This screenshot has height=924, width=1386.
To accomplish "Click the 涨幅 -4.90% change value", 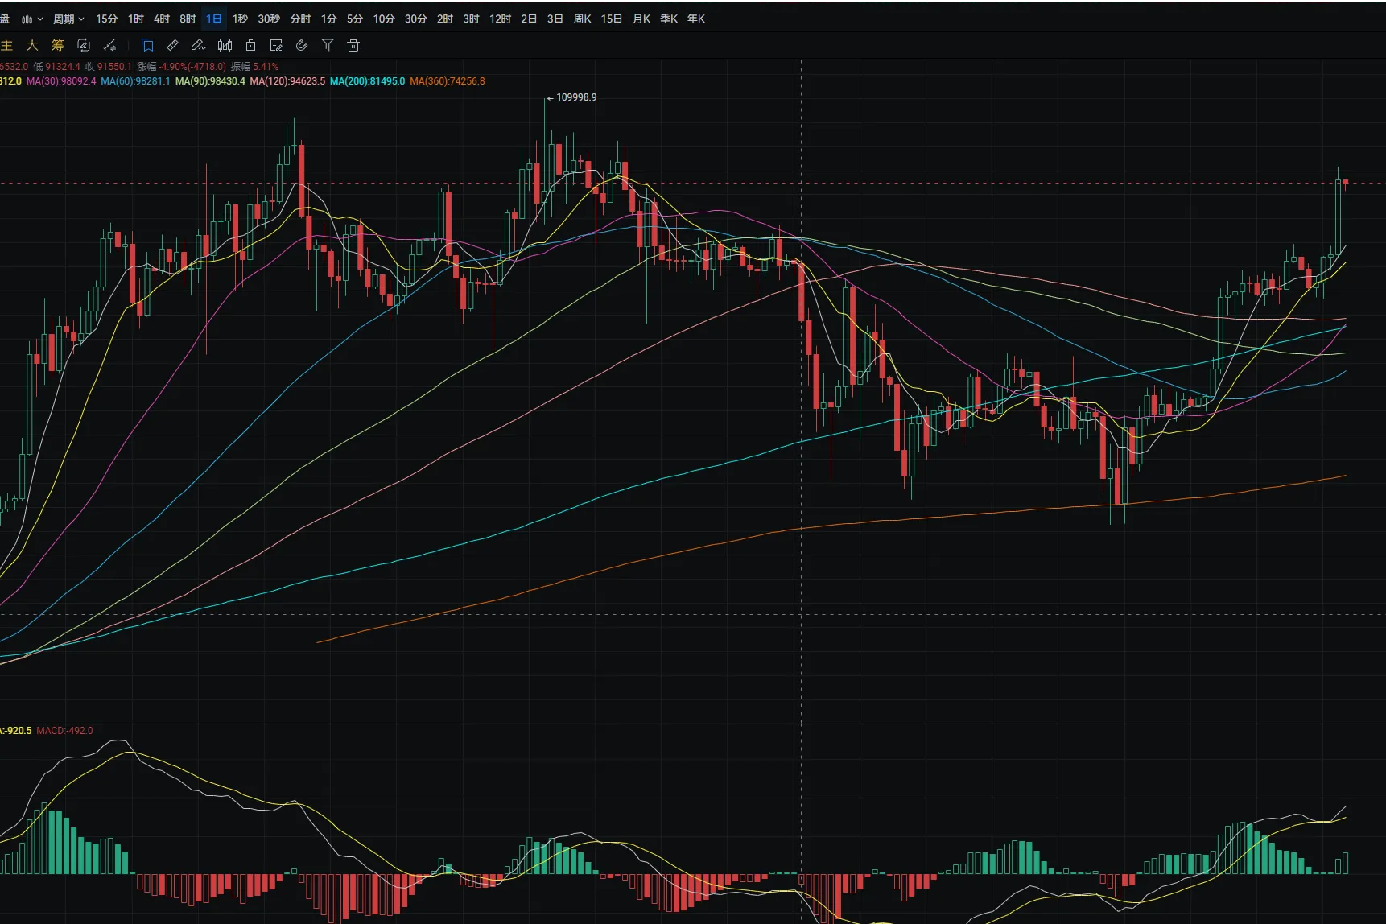I will click(181, 67).
